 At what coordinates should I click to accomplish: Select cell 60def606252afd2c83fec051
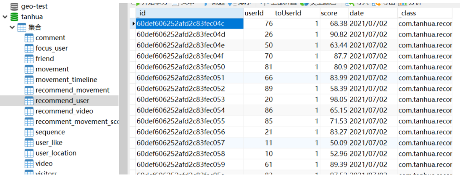pos(189,78)
